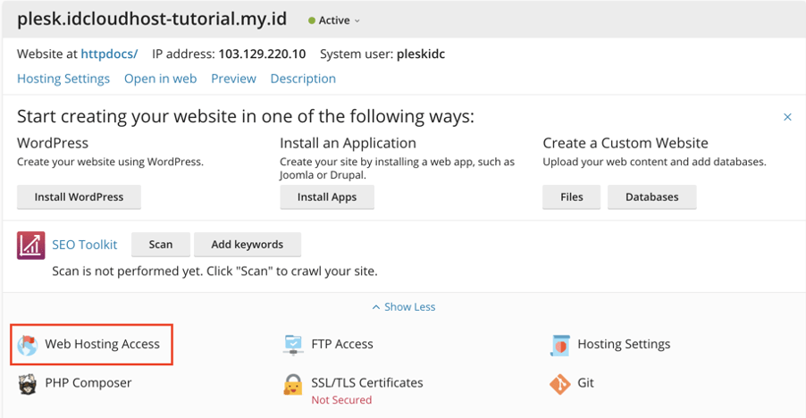Dismiss the start creating website panel
806x418 pixels.
click(x=787, y=117)
